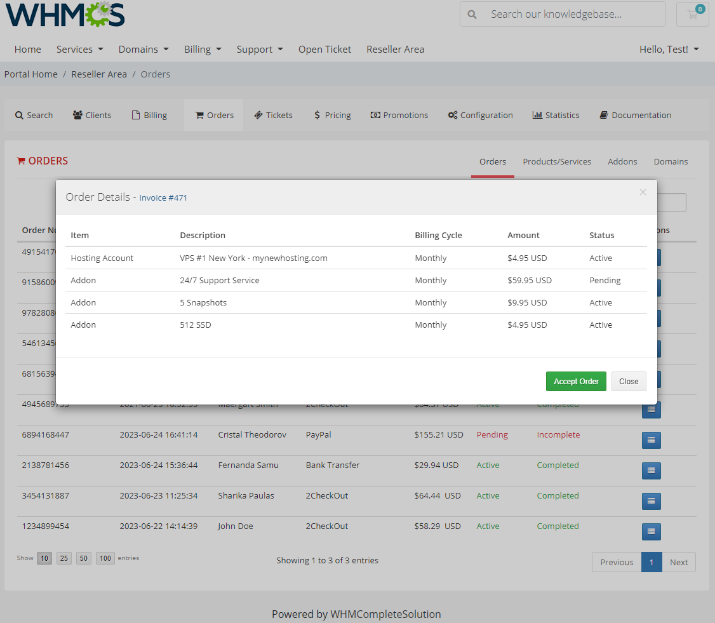
Task: Expand the Domains navigation dropdown
Action: point(144,49)
